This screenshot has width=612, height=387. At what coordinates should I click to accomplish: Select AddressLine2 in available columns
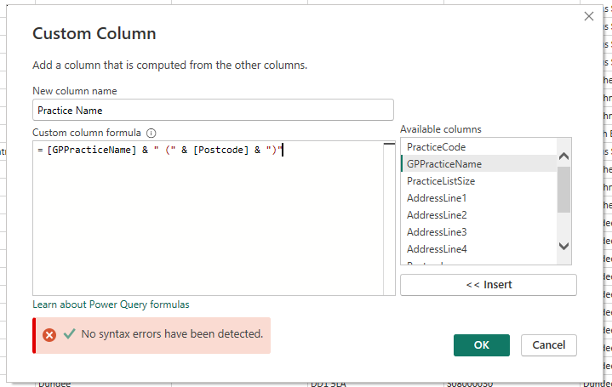[x=478, y=215]
